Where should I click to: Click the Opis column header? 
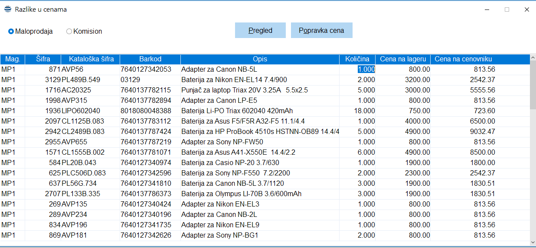coord(260,59)
